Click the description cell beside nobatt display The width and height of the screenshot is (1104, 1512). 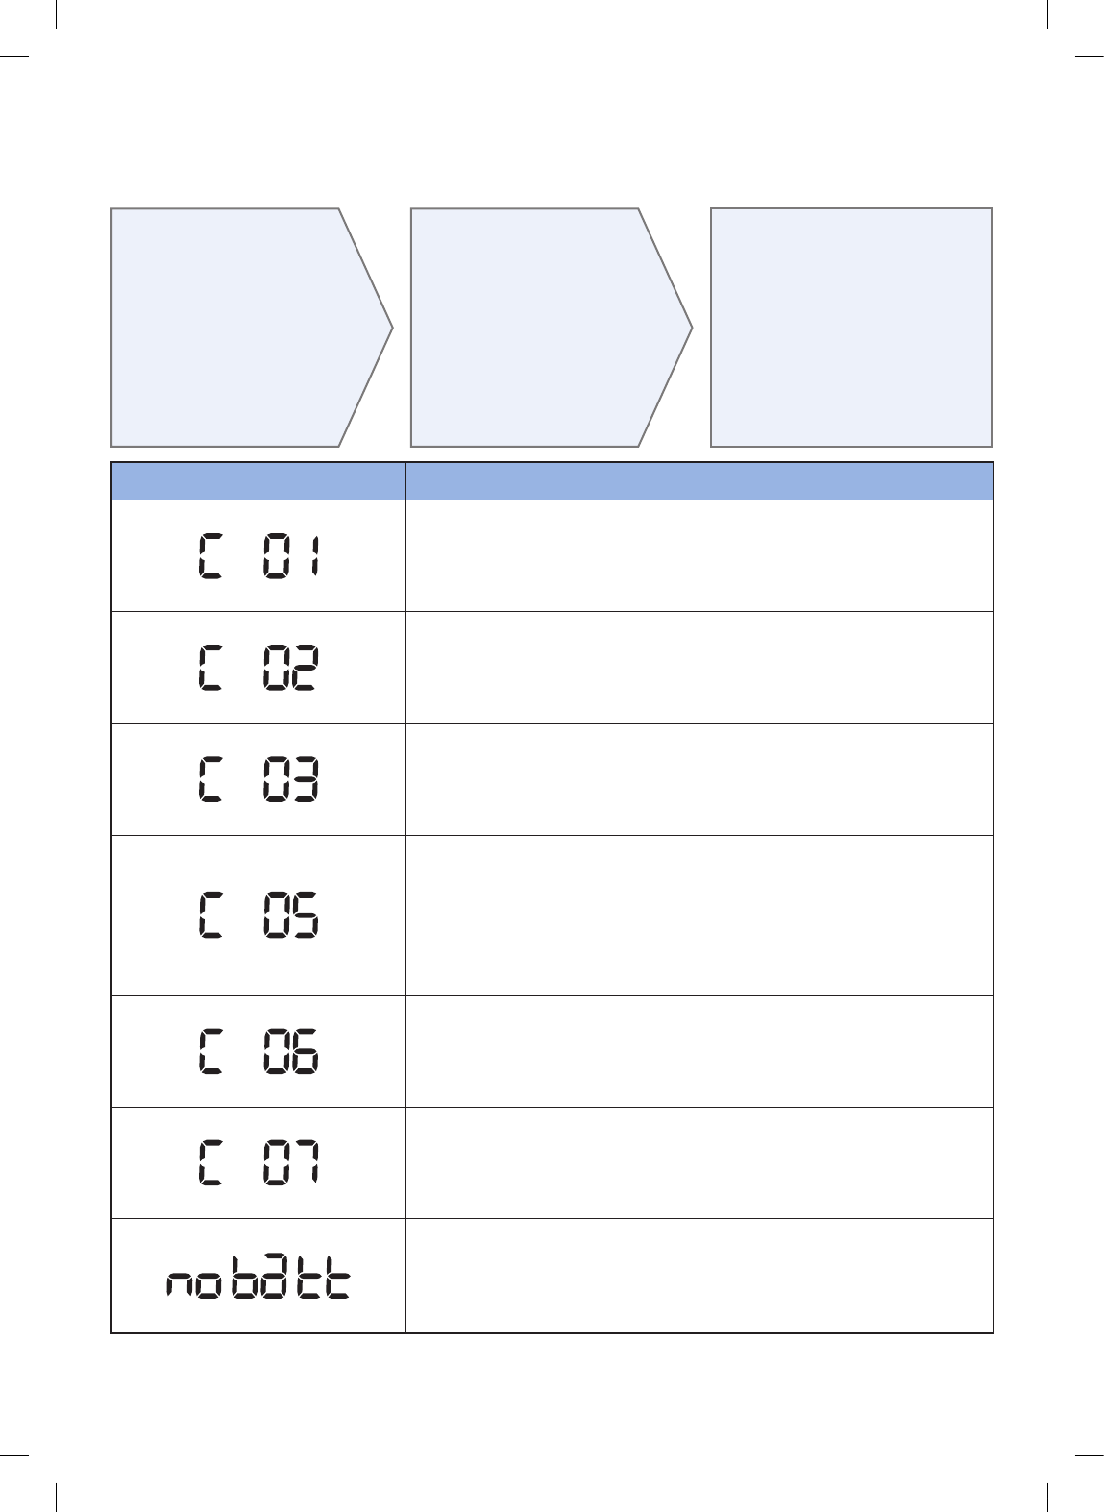[699, 1276]
